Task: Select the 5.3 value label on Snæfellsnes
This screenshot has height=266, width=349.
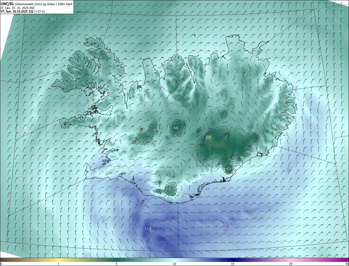Action: click(x=65, y=125)
